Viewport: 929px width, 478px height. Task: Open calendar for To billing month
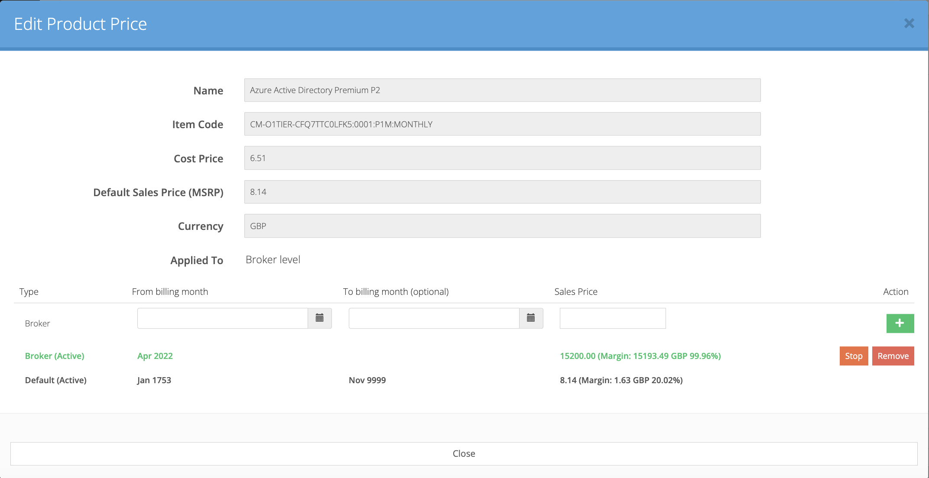pos(531,318)
